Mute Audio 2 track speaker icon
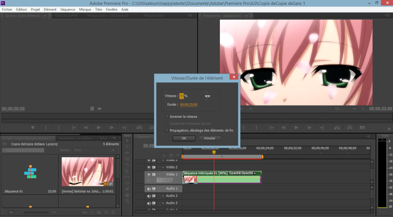This screenshot has width=393, height=217. tap(149, 196)
